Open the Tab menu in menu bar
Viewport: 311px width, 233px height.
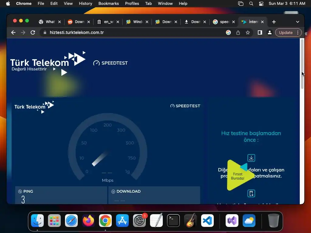[148, 3]
